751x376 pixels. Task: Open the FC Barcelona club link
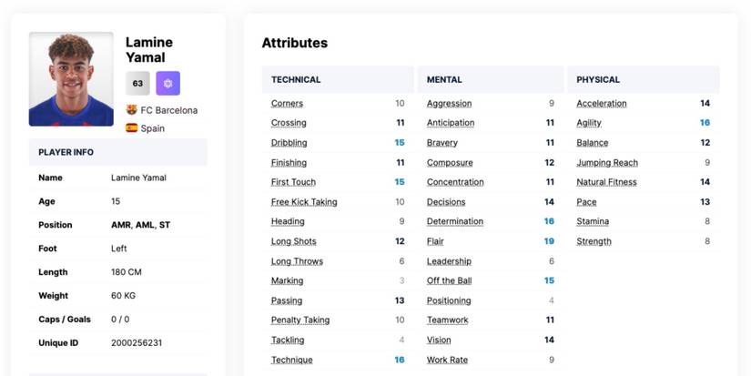(169, 110)
